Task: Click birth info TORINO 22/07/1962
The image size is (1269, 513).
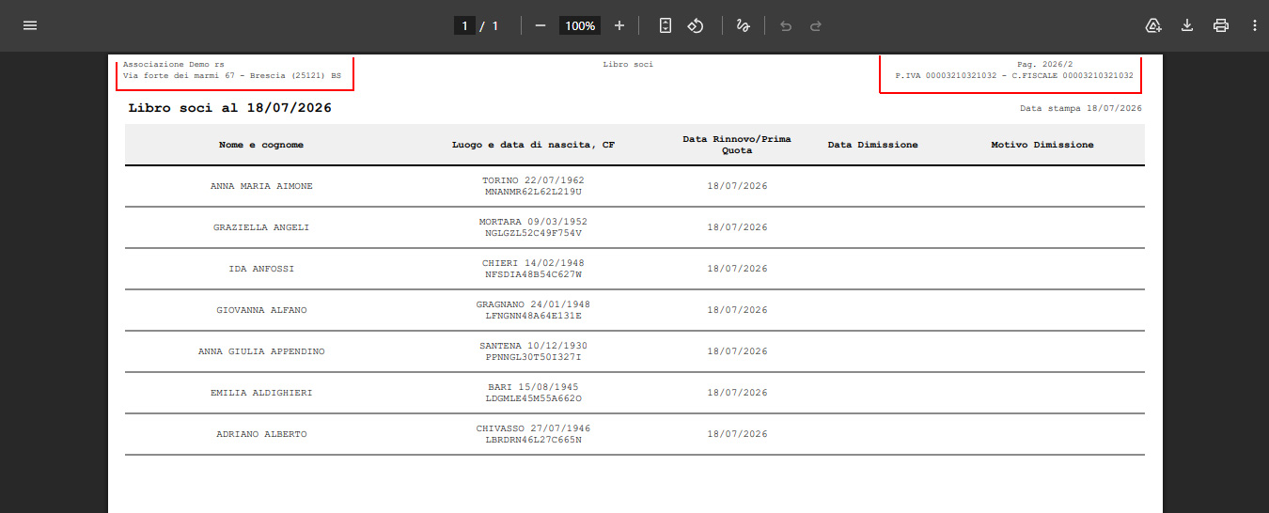Action: click(x=533, y=180)
